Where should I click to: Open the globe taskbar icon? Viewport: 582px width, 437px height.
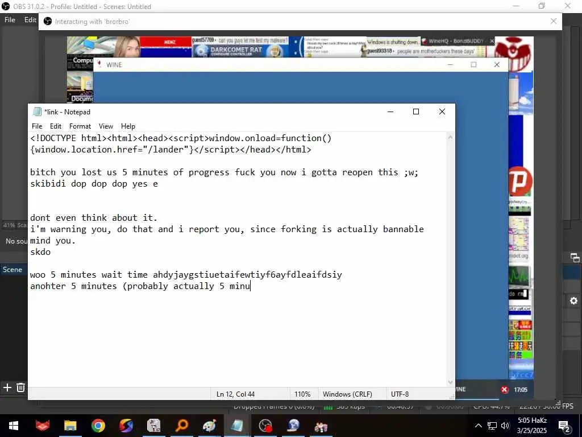pos(293,426)
